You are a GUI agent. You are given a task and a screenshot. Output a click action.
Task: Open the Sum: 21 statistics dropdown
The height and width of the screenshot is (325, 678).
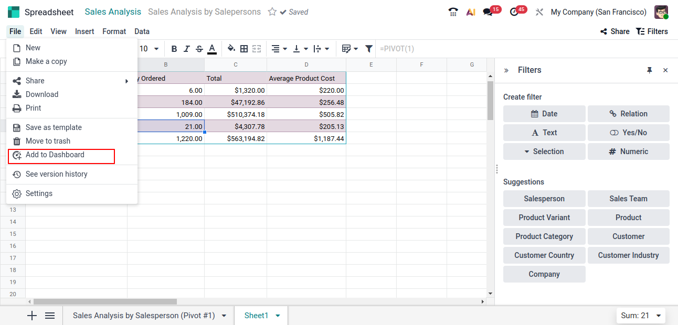[x=640, y=316]
